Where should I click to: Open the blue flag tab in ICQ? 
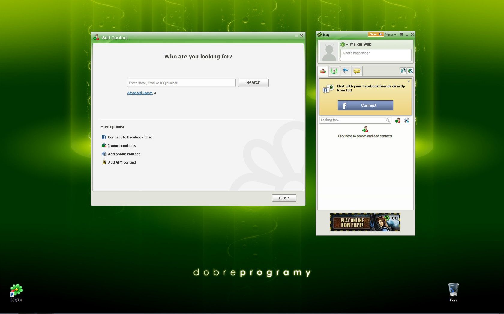point(346,71)
